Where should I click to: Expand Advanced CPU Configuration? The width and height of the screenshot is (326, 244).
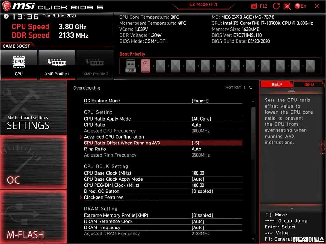pos(114,137)
